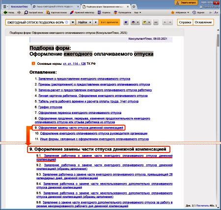The height and width of the screenshot is (210, 221).
Task: Click the 1 из 1 фрагментов indicator
Action: 109,22
